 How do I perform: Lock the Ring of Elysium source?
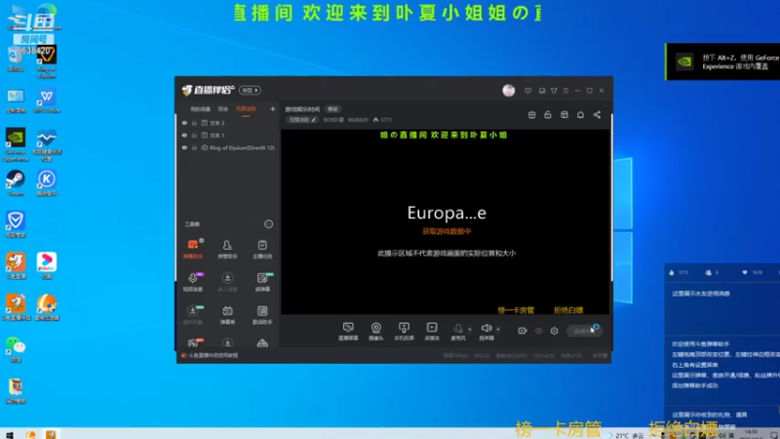pyautogui.click(x=194, y=148)
